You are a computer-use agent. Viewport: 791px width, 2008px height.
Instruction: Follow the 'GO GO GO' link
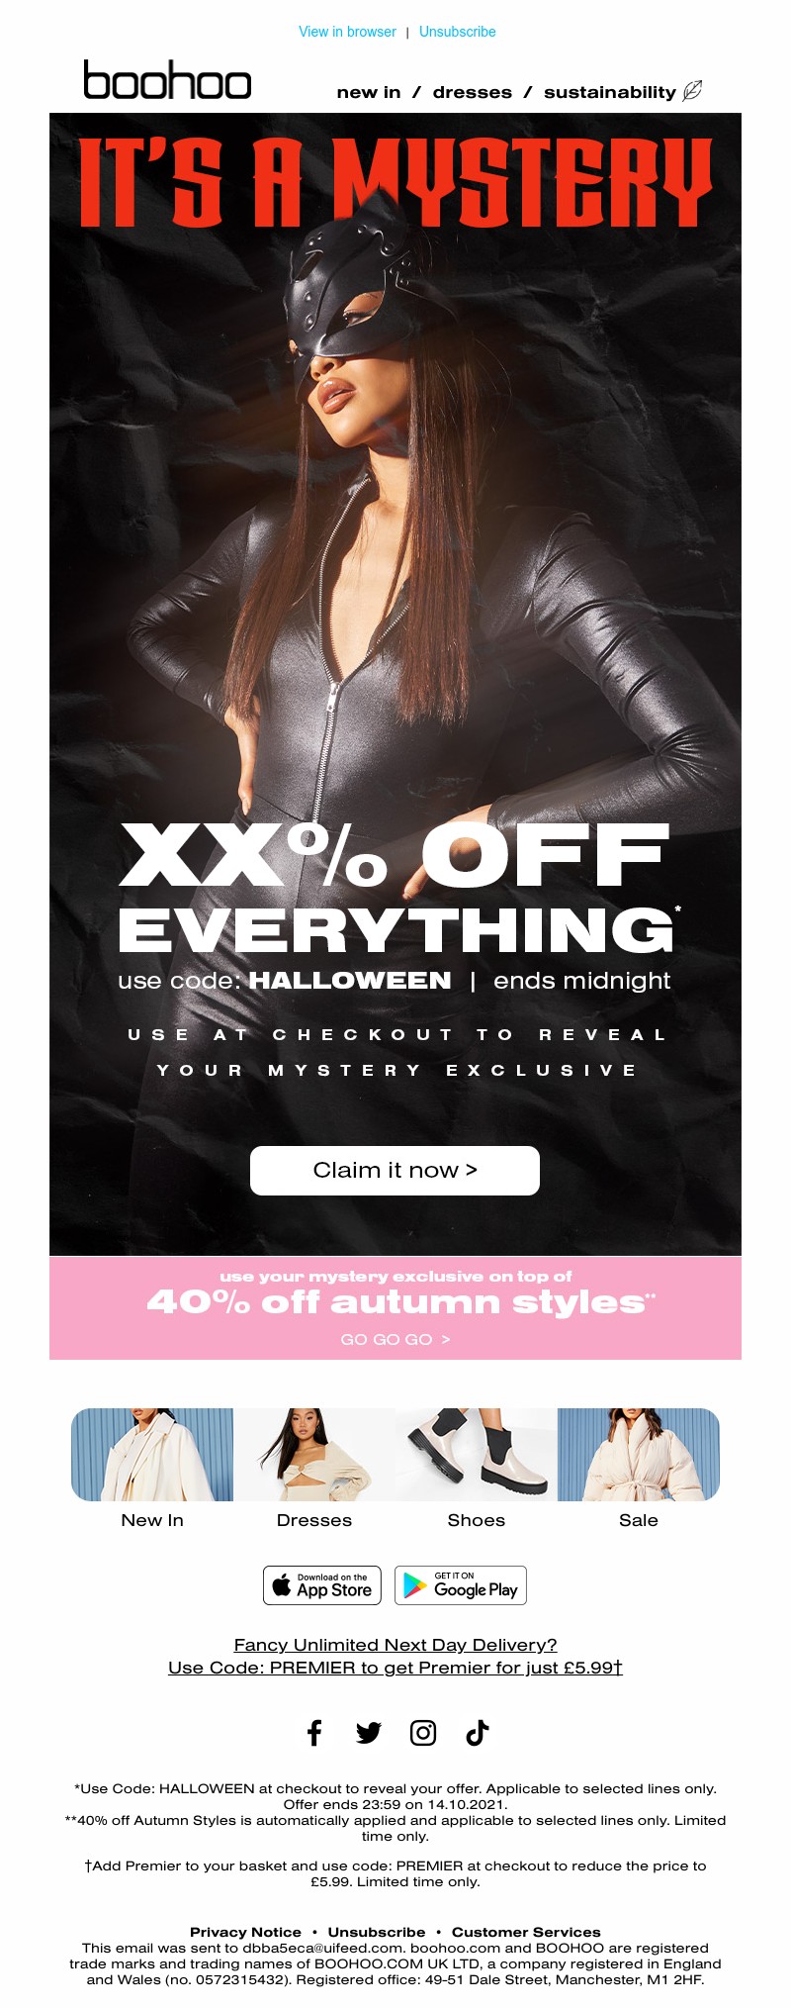(395, 1339)
